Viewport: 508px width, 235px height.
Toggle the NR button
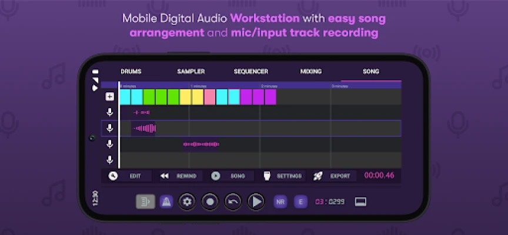click(x=280, y=202)
